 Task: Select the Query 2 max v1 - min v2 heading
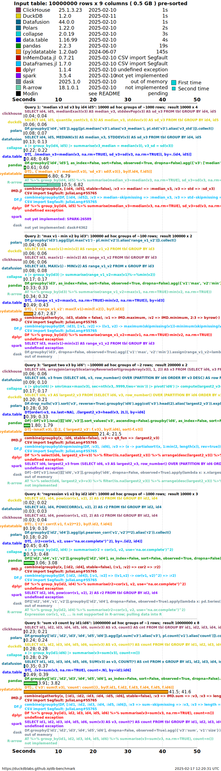tap(108, 236)
